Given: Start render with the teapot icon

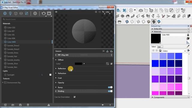Looking at the screenshot, I should pyautogui.click(x=43, y=13).
